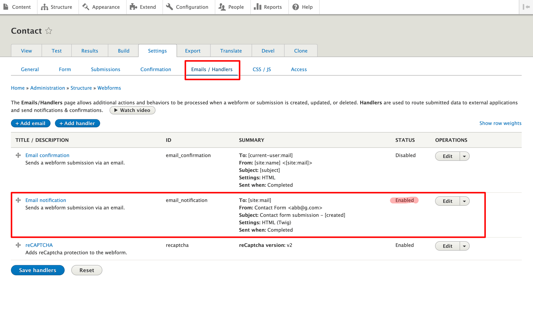Click the Structure hierarchy icon
The height and width of the screenshot is (310, 533).
(45, 7)
